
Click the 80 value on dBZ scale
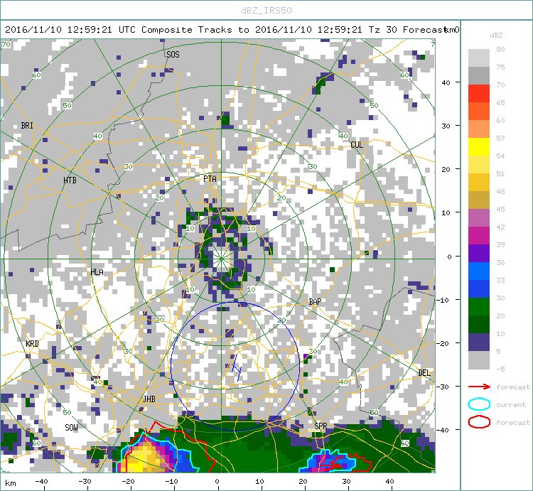[500, 49]
